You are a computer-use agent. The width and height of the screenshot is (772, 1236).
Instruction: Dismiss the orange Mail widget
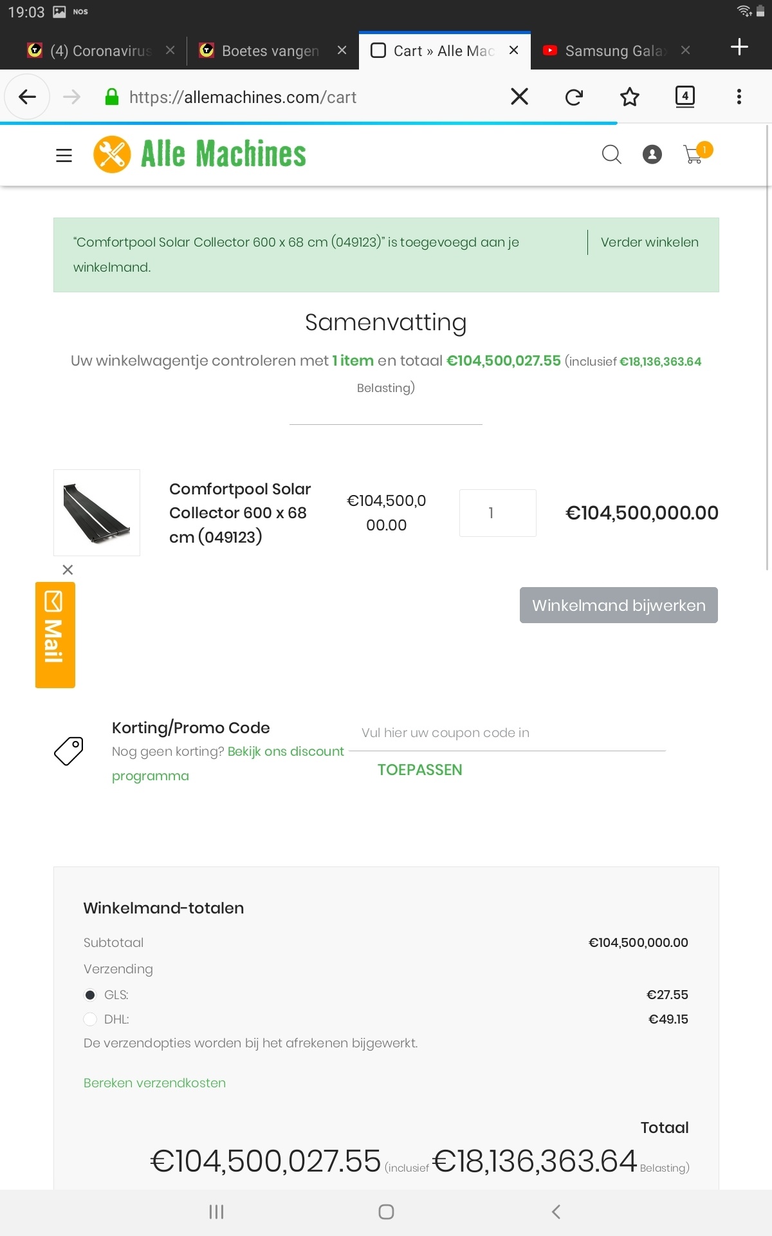[68, 570]
